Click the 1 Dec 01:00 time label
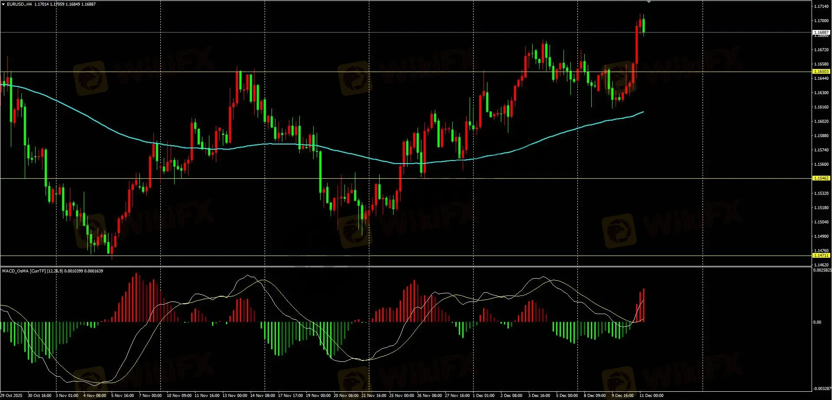Viewport: 832px width, 400px height. [x=484, y=396]
